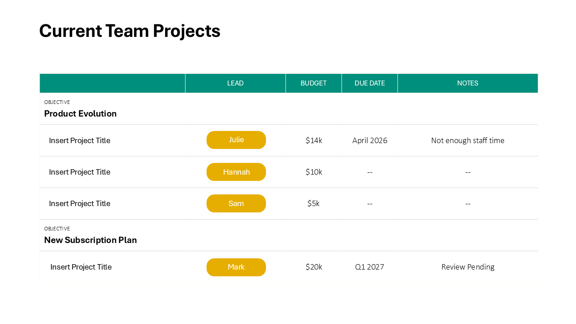Select the NOTES column header
Viewport: 576px width, 324px height.
(x=468, y=83)
